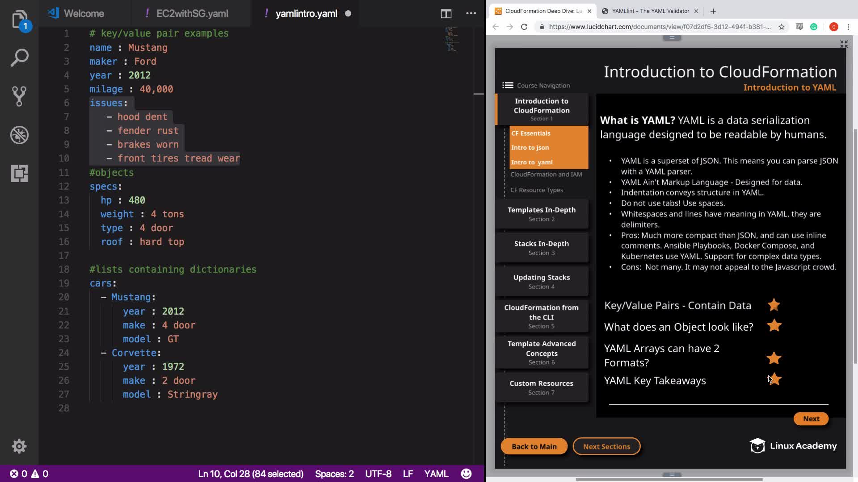Open the Explorer files icon
Screen dimensions: 858x482
19,20
